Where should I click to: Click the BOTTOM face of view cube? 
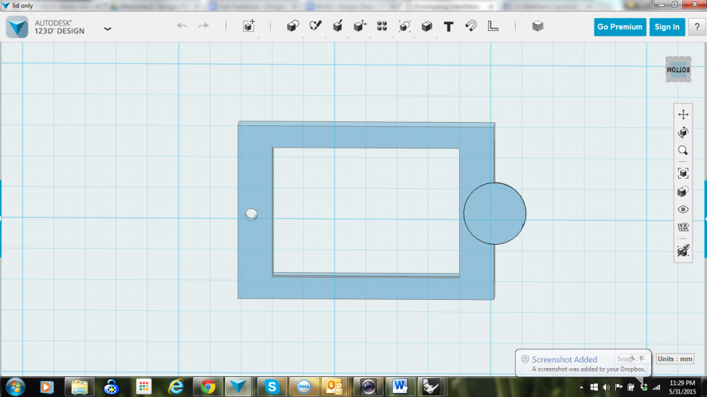pos(678,70)
